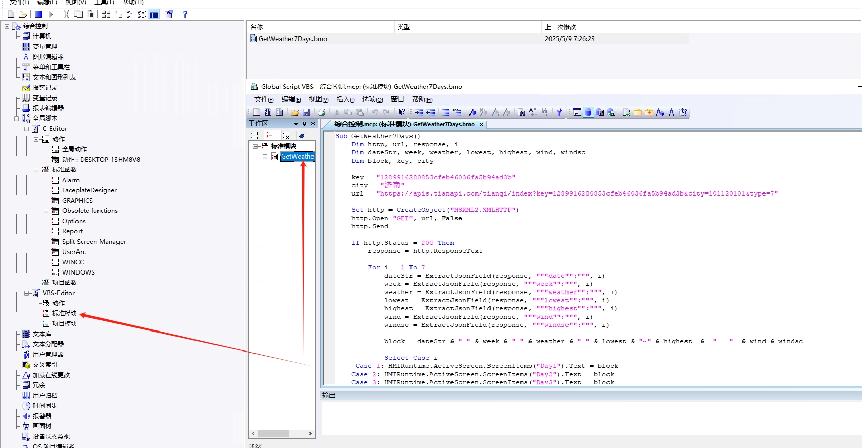Click the Save icon in script editor toolbar

[306, 112]
